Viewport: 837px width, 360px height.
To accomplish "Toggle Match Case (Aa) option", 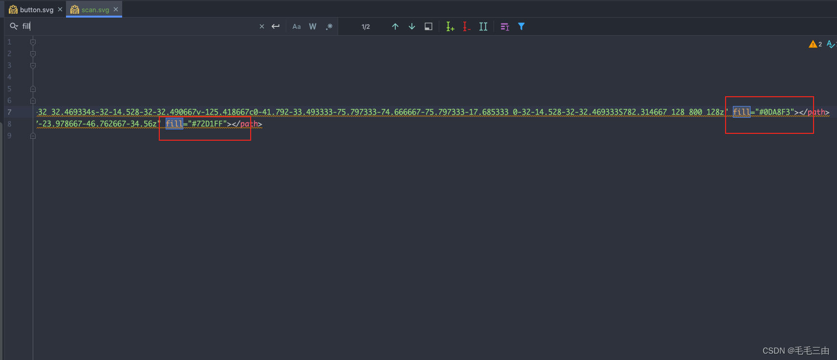I will (297, 26).
